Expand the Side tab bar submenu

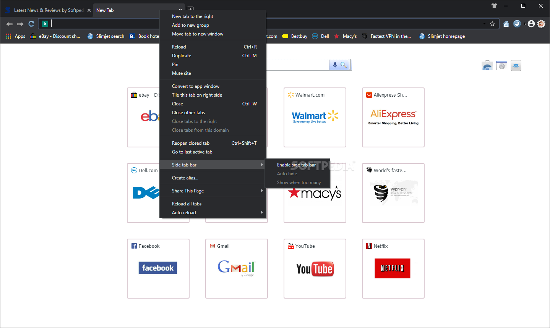(213, 165)
